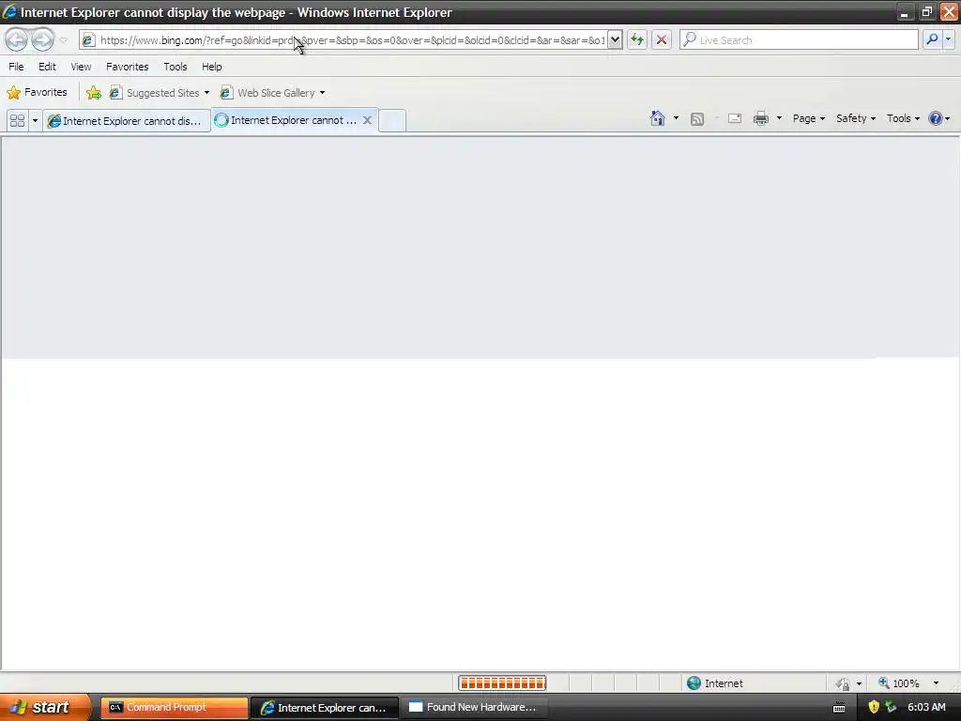Click the 6:03 AM clock
961x721 pixels.
[x=926, y=708]
